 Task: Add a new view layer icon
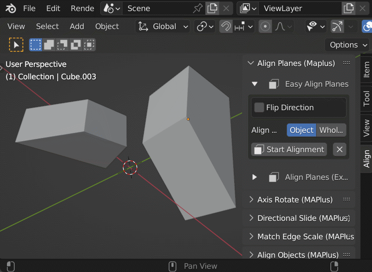point(349,8)
